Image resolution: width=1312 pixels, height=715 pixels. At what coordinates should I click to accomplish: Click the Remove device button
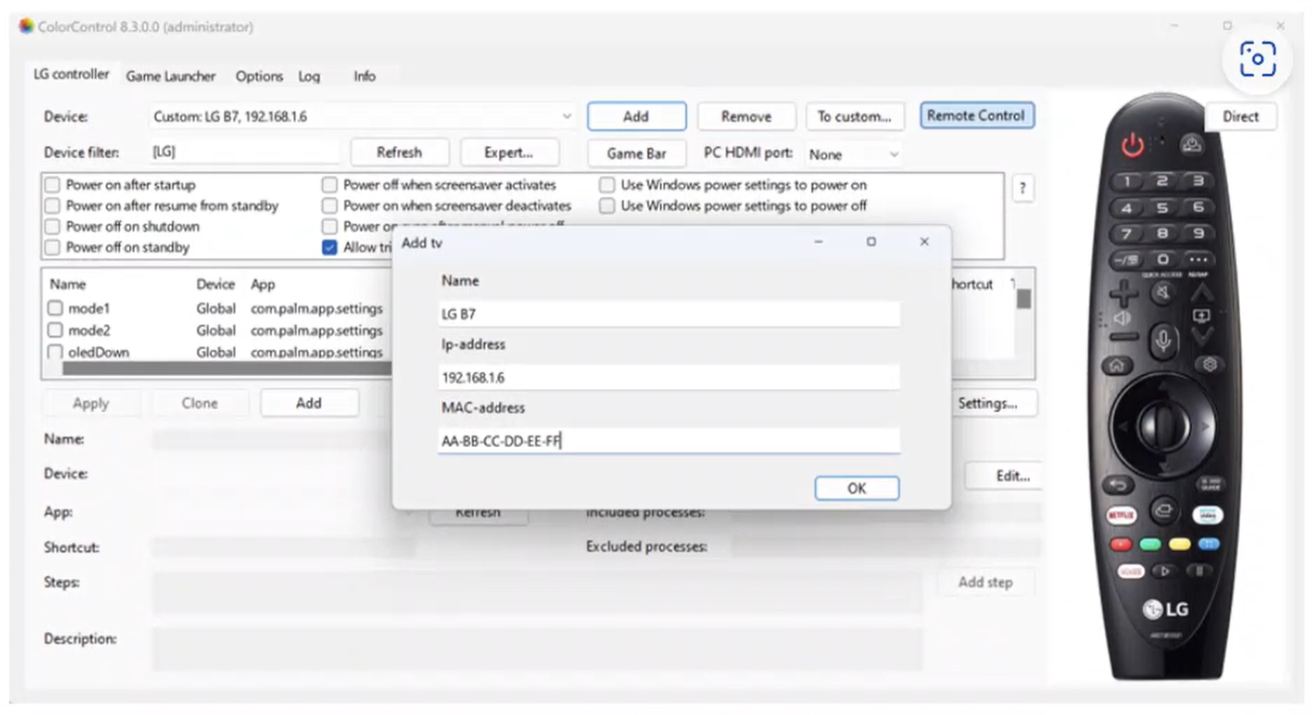746,116
